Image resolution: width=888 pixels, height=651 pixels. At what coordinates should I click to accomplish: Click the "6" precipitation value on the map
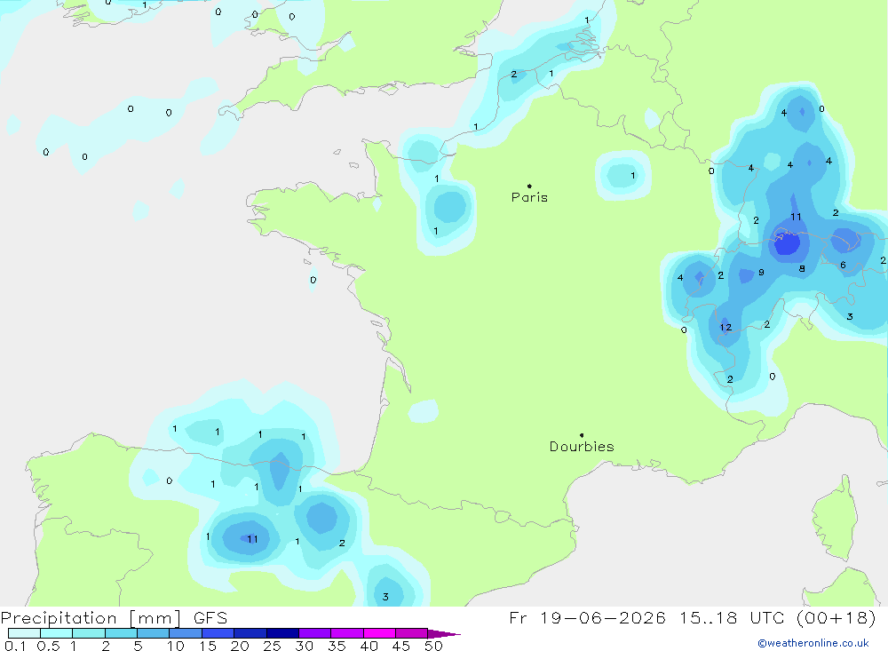click(843, 266)
